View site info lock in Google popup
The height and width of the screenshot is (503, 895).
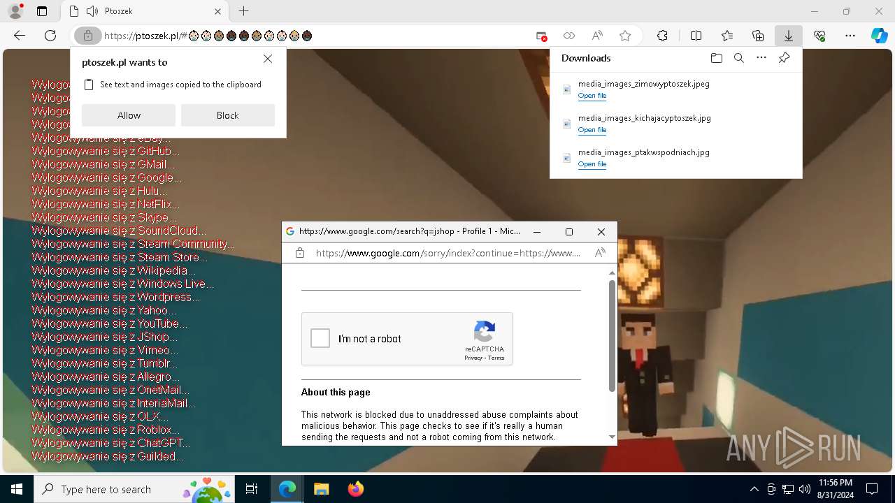click(x=300, y=253)
